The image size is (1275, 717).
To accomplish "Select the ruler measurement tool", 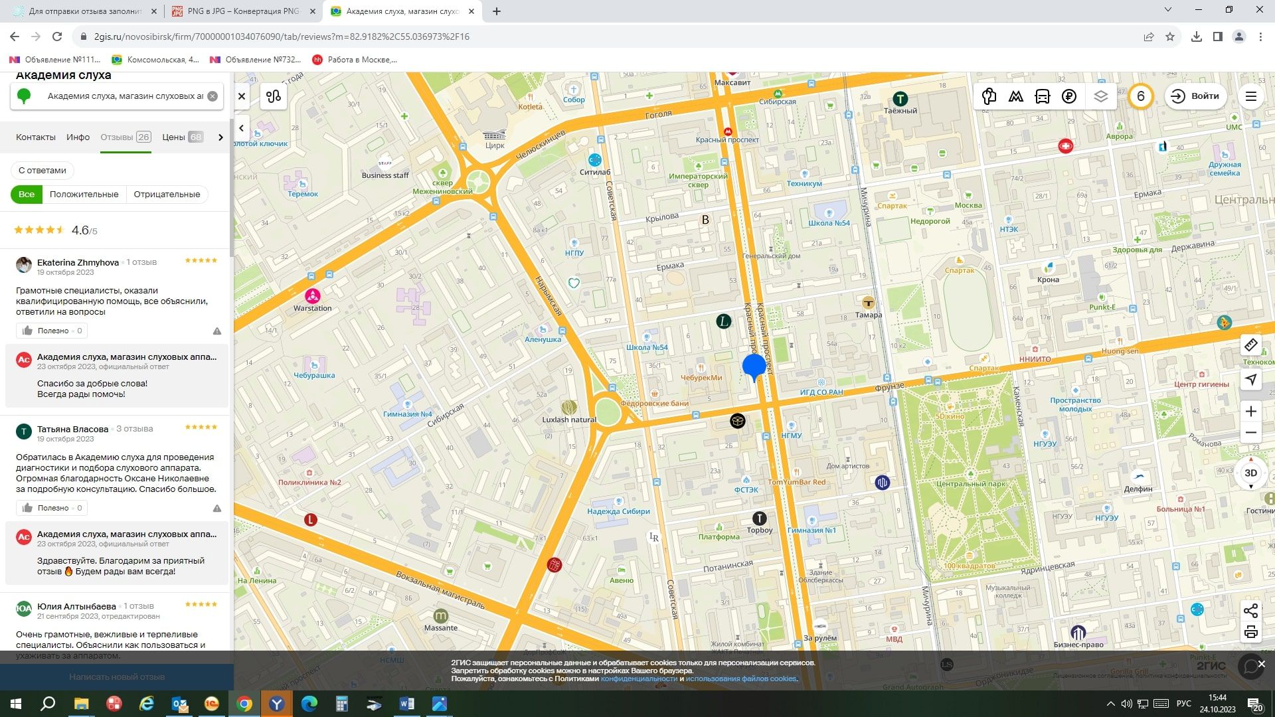I will (x=1250, y=345).
